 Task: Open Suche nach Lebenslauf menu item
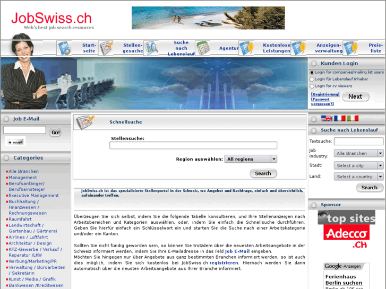click(181, 48)
